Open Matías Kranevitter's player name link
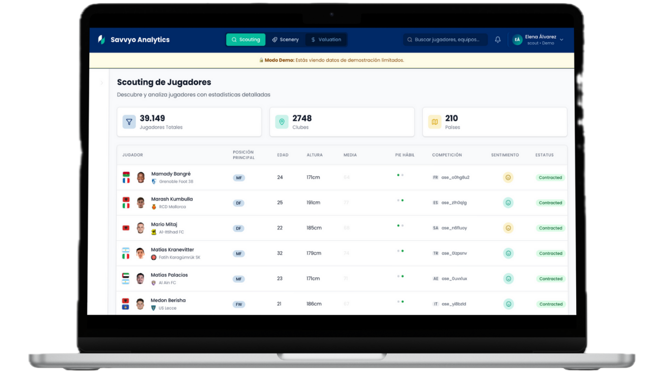 point(172,250)
